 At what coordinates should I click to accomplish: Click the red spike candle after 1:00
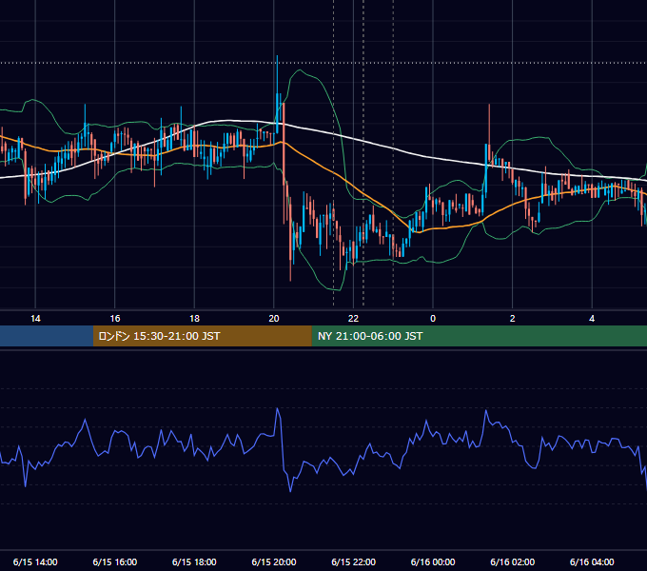coord(489,132)
